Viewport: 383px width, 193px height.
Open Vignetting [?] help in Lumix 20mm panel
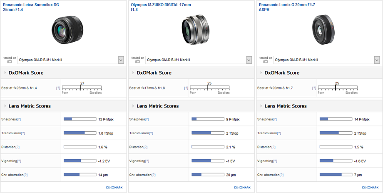tap(275, 161)
